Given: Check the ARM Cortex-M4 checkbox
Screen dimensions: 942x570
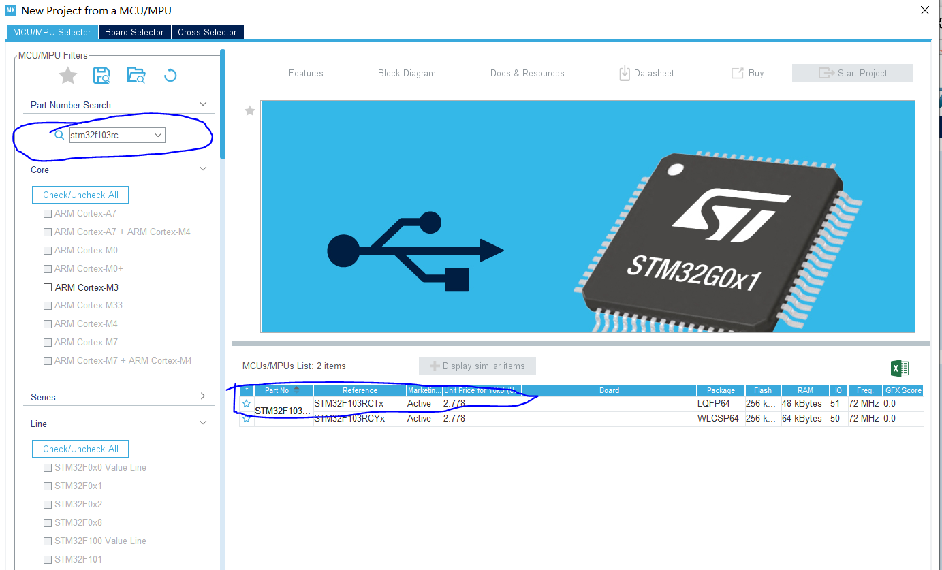Looking at the screenshot, I should click(48, 323).
